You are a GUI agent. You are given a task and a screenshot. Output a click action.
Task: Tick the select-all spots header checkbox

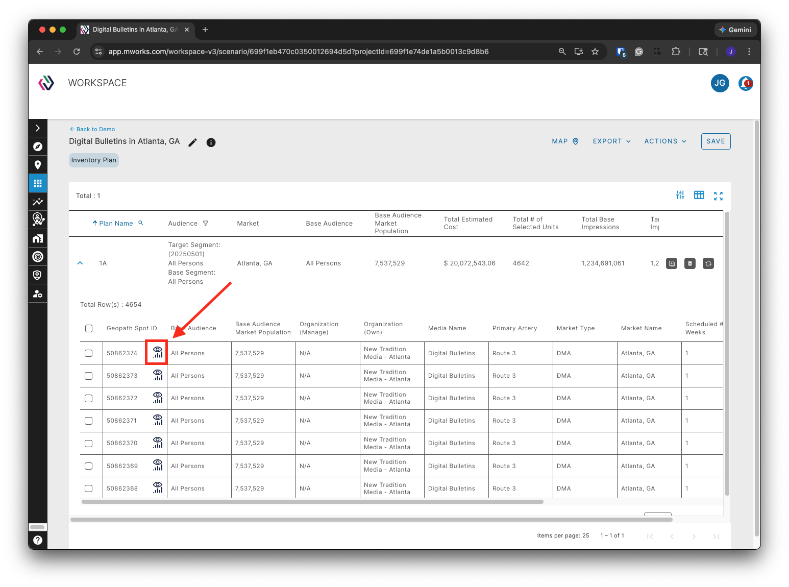point(89,328)
